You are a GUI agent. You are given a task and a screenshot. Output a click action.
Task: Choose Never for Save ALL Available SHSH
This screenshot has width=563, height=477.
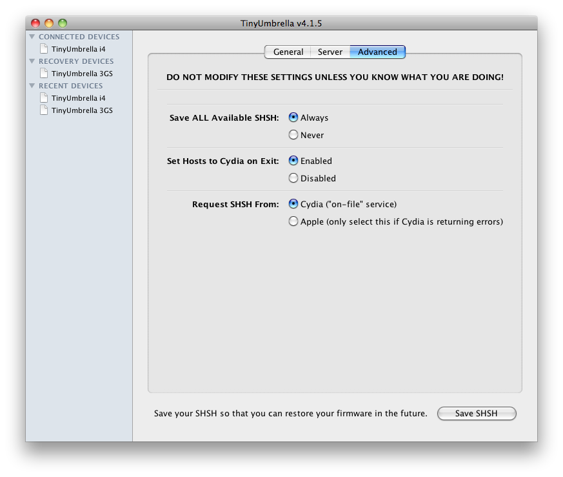[x=293, y=135]
